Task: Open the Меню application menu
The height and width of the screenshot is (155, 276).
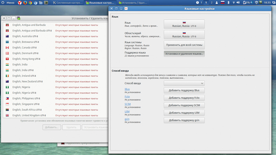Action: pyautogui.click(x=8, y=3)
